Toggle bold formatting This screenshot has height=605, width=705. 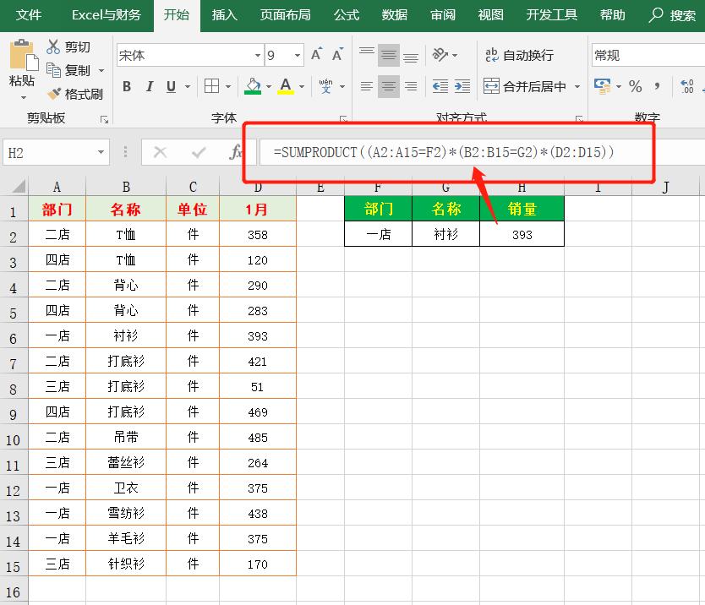point(125,87)
